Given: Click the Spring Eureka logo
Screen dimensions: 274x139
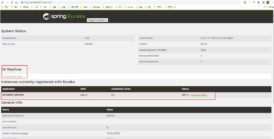Looking at the screenshot, I should [64, 17].
